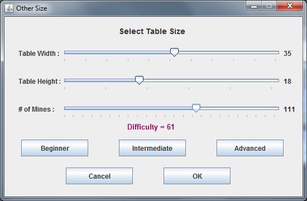This screenshot has width=307, height=201.
Task: Click the Table Height label
Action: 40,82
